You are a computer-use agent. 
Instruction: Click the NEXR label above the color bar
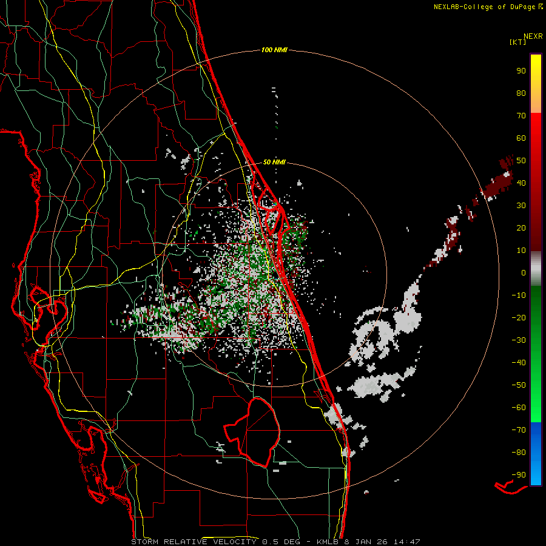point(533,36)
